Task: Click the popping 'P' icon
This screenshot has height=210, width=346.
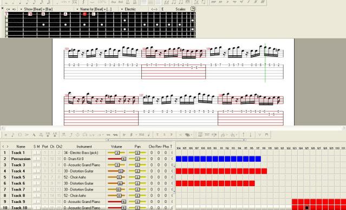Action: tap(172, 135)
